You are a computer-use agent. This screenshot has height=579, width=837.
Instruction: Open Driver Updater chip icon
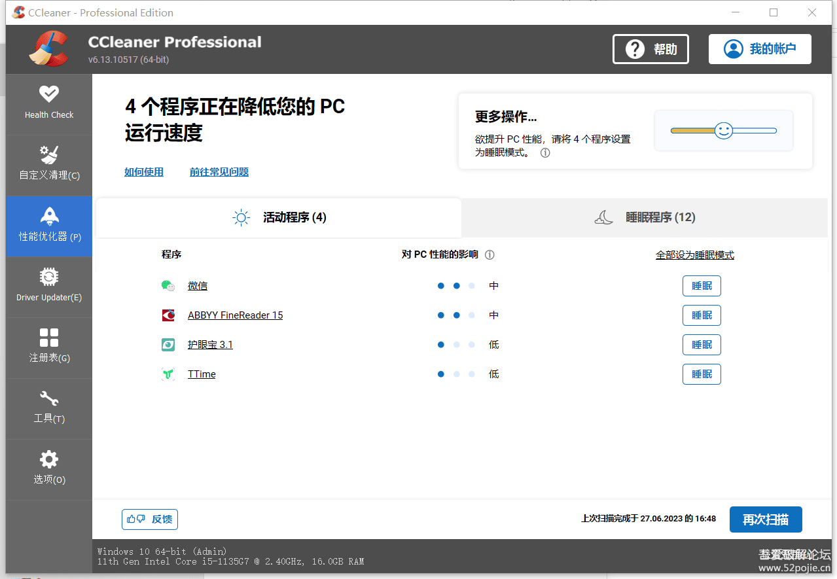[49, 277]
